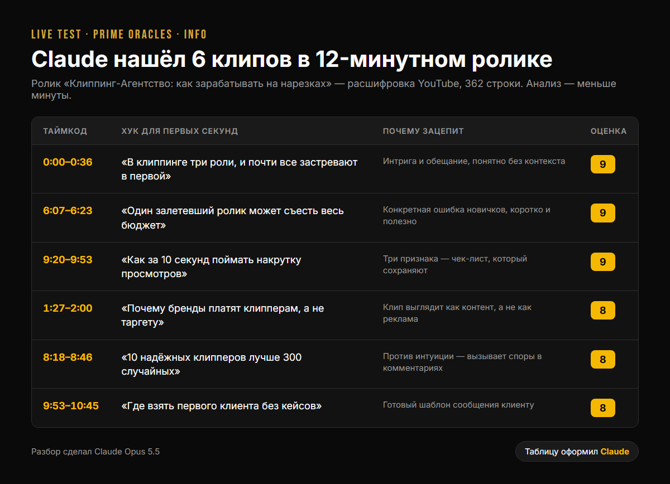The width and height of the screenshot is (670, 484).
Task: Click reason 'Три признака — чек-лист, который сохраняют'
Action: [x=455, y=264]
